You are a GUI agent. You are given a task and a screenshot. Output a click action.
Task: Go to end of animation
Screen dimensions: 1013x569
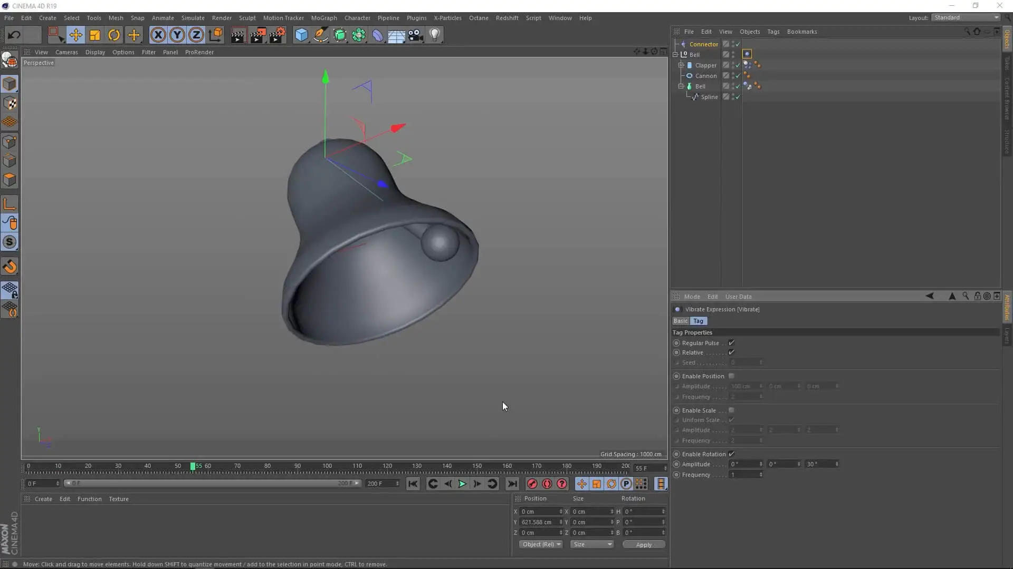tap(512, 484)
